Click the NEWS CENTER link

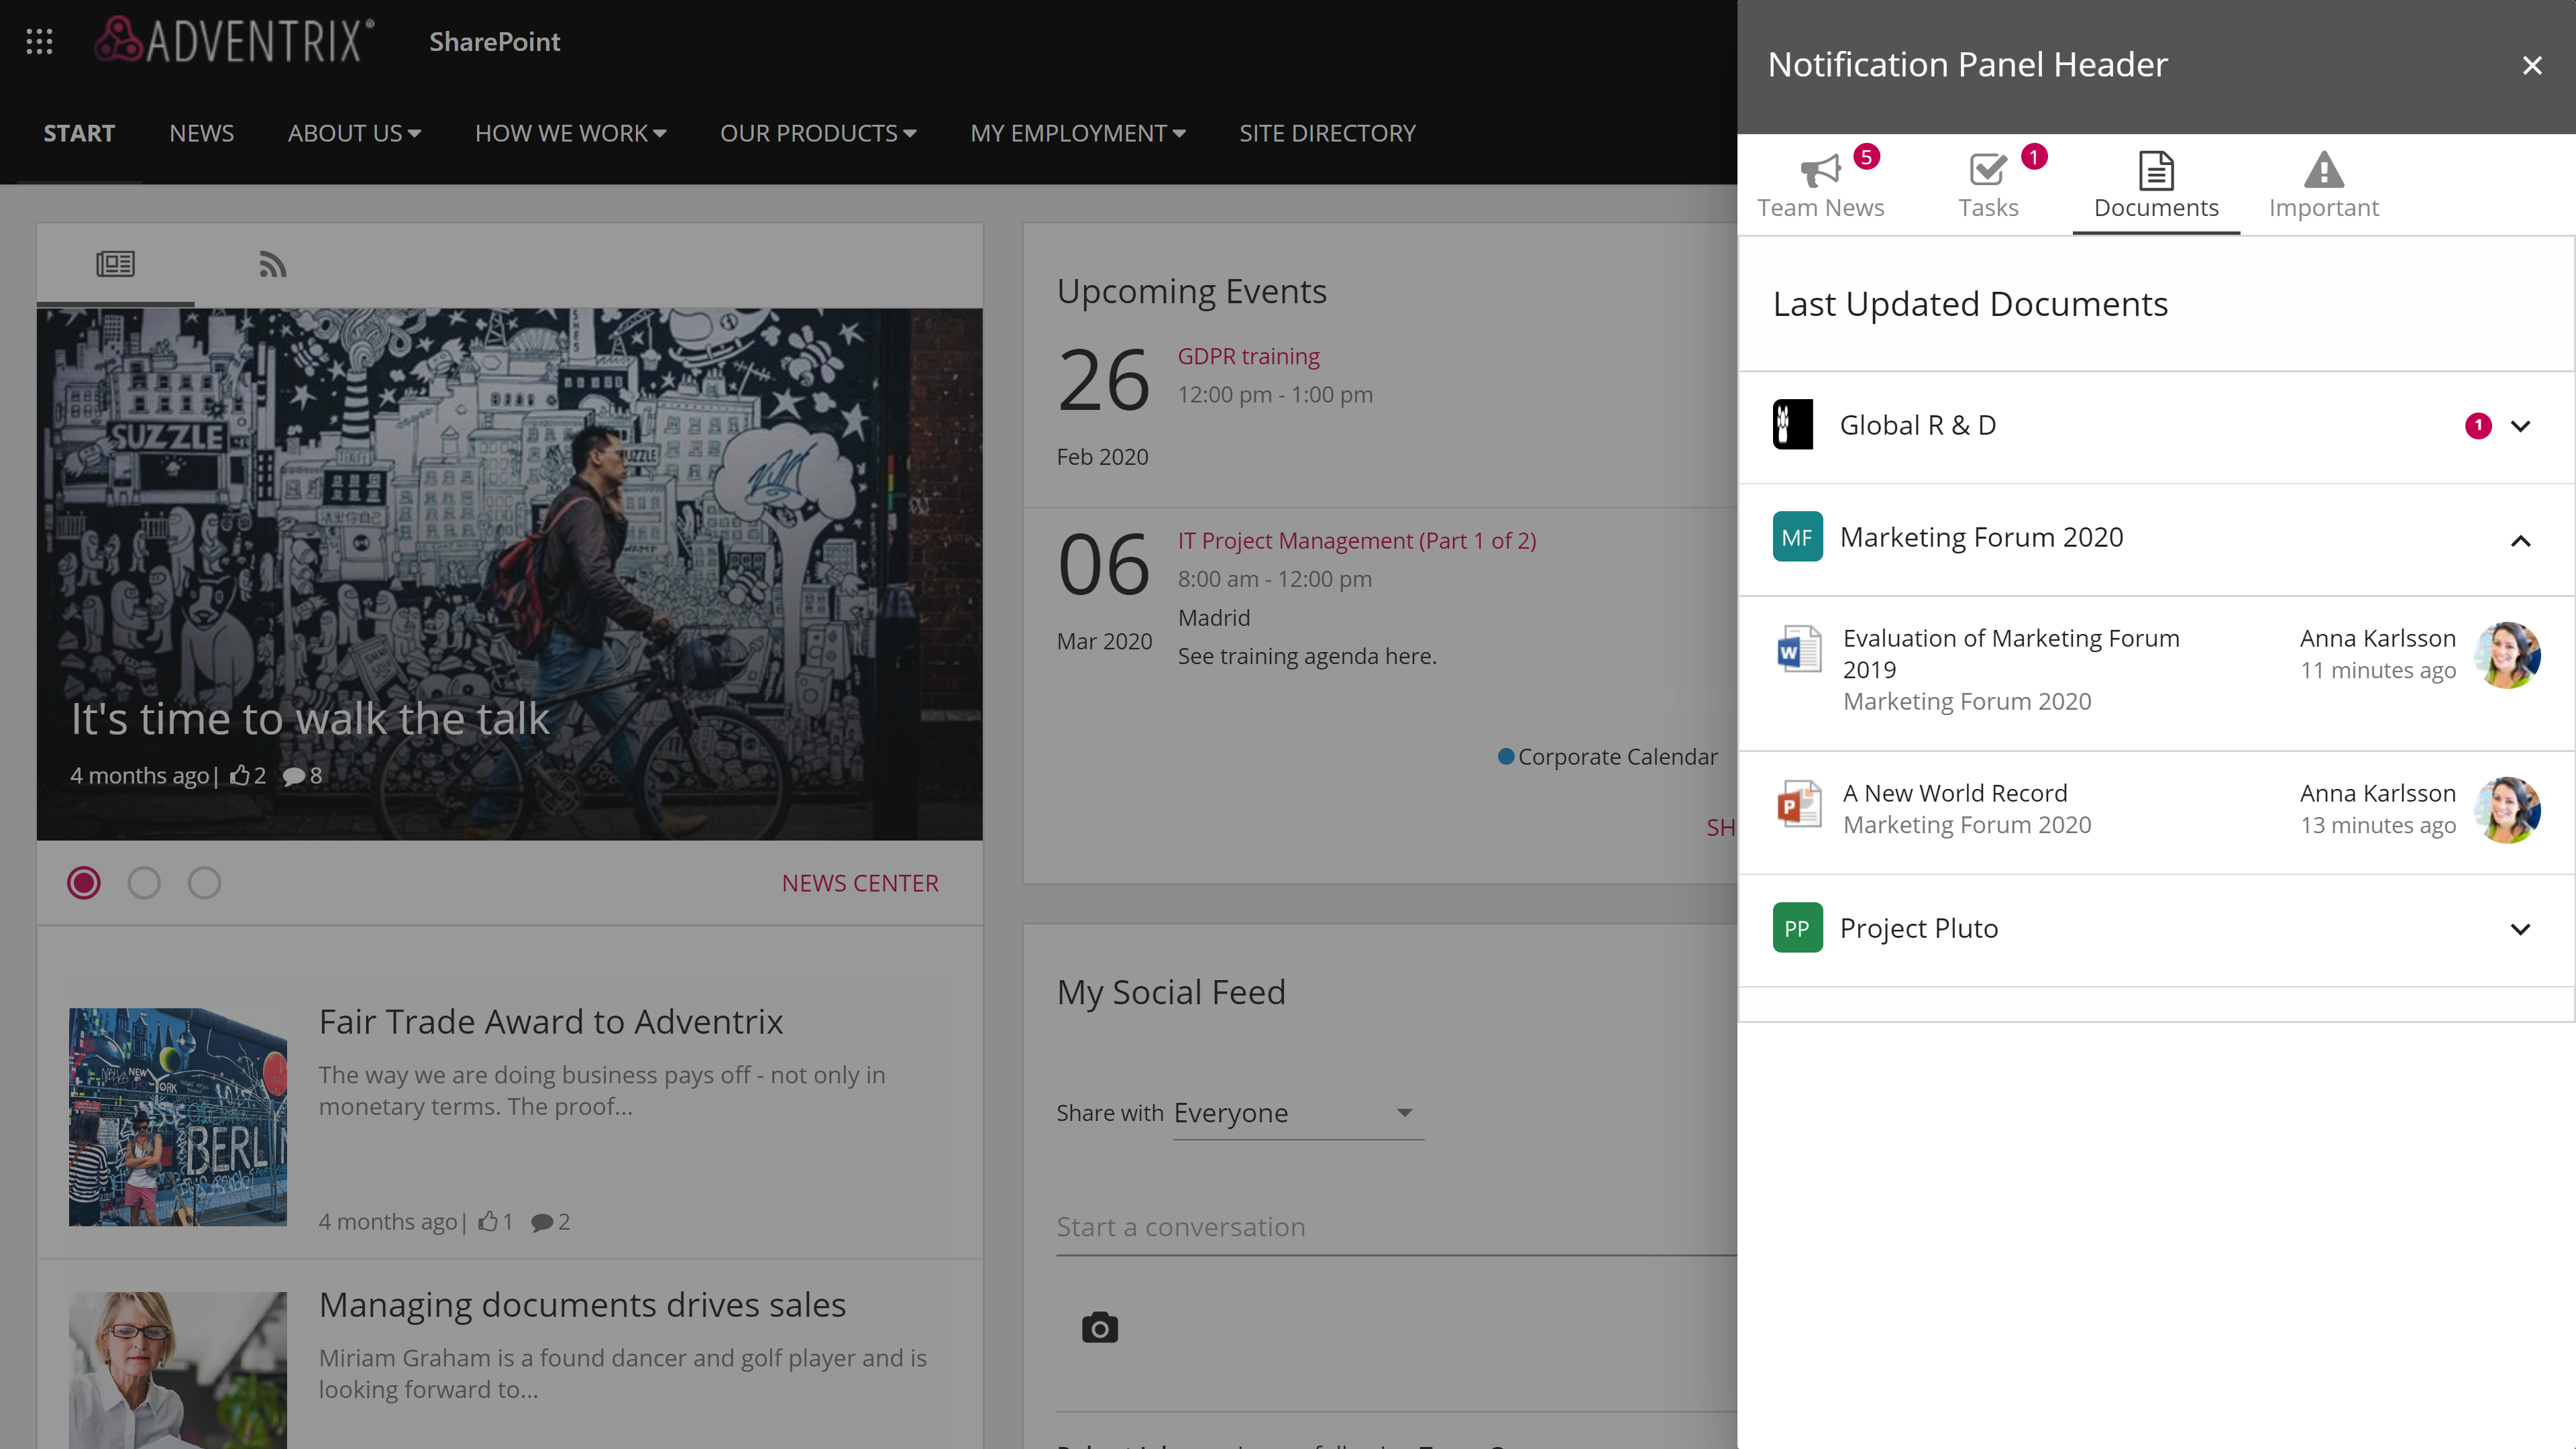860,883
